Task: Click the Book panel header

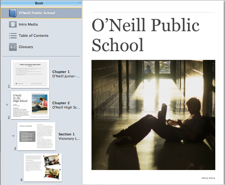Action: pyautogui.click(x=41, y=3)
